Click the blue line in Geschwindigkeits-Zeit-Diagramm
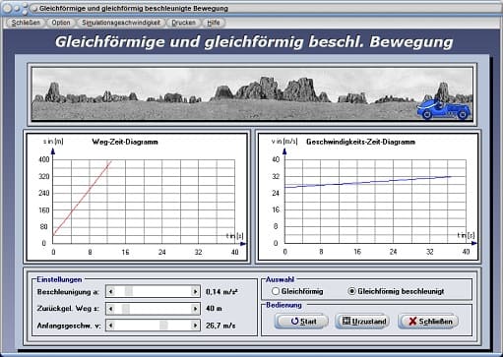The image size is (503, 357). point(368,182)
